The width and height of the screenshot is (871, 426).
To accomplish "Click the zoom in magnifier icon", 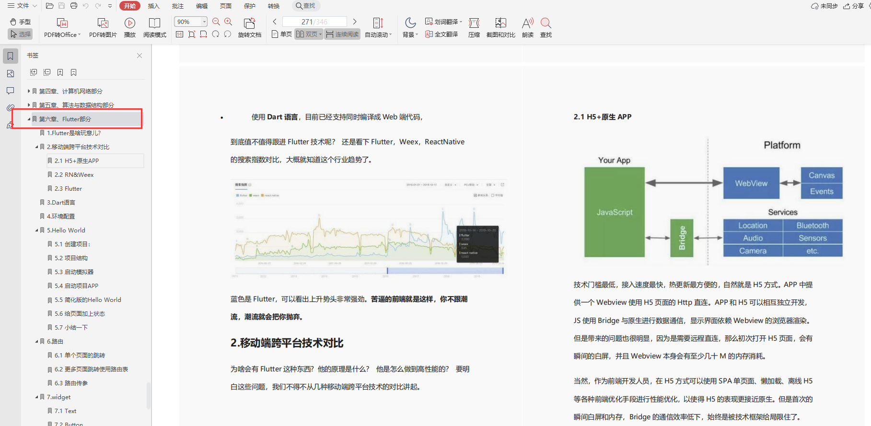I will click(x=228, y=22).
